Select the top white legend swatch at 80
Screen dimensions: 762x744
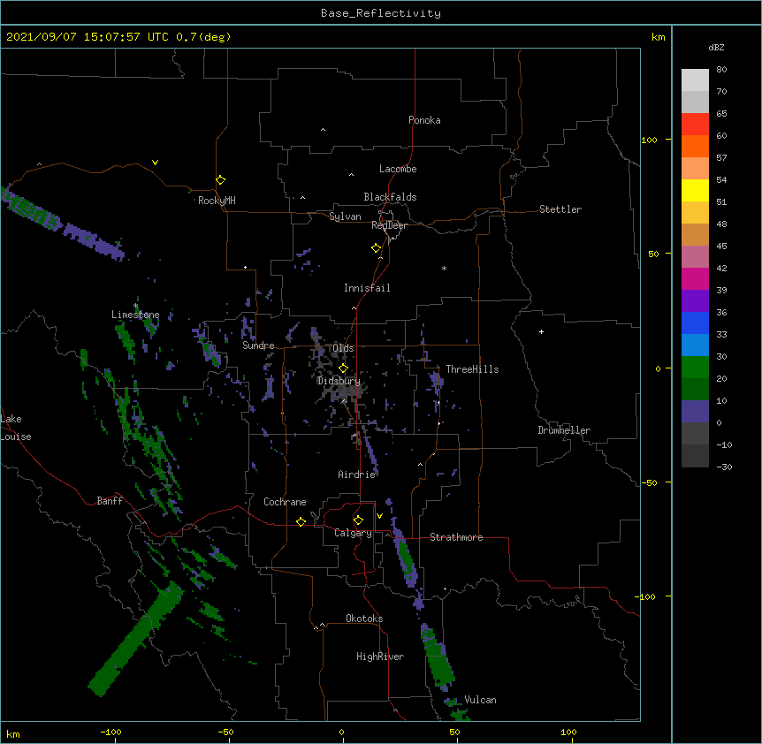[x=695, y=80]
